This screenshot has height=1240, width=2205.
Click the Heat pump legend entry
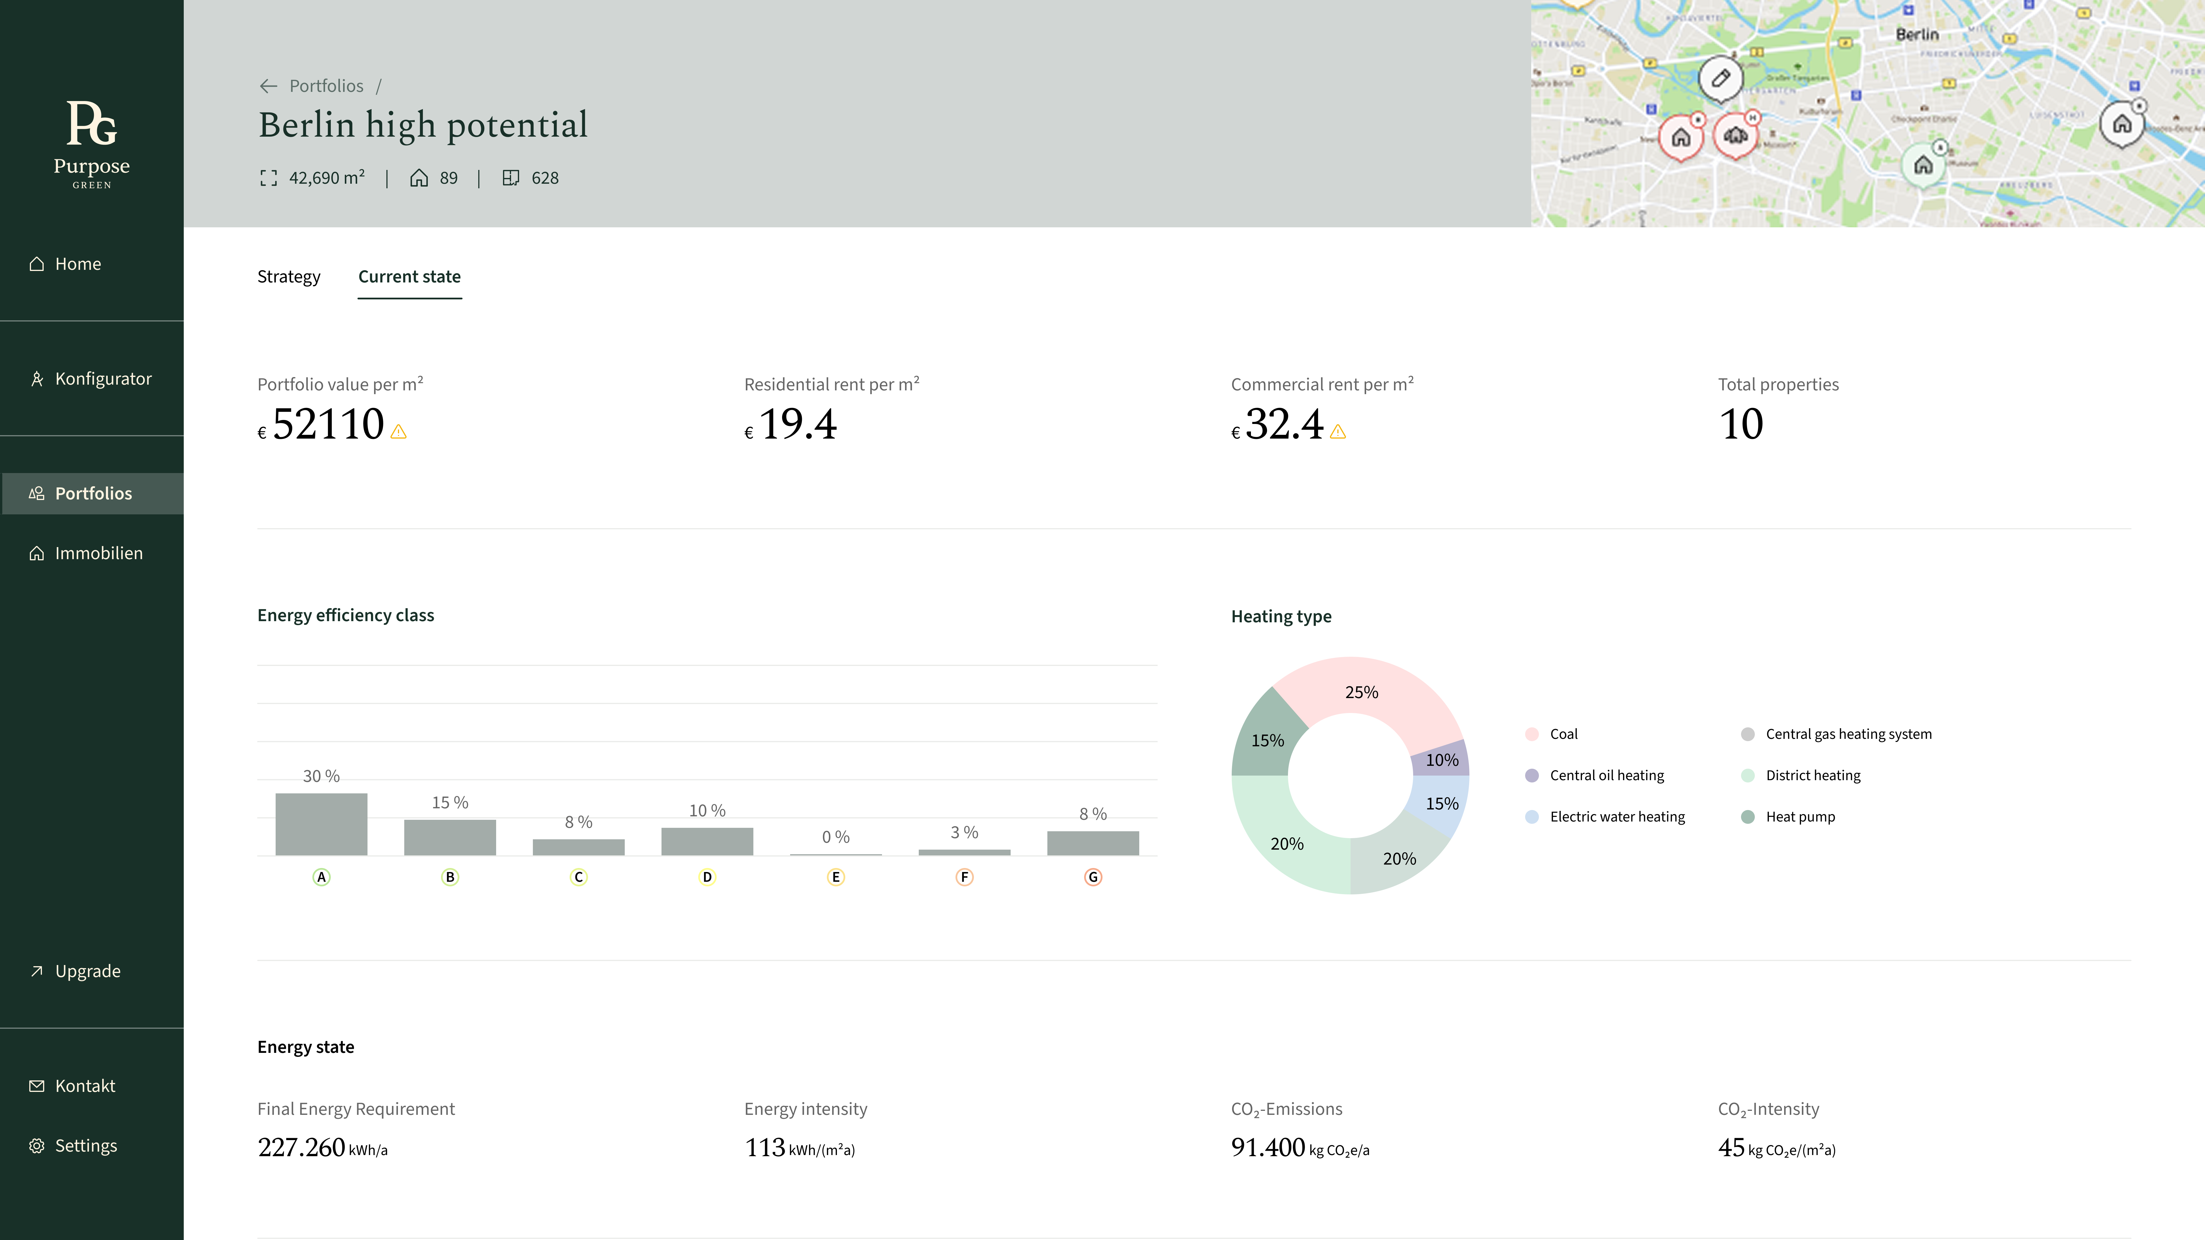1788,816
